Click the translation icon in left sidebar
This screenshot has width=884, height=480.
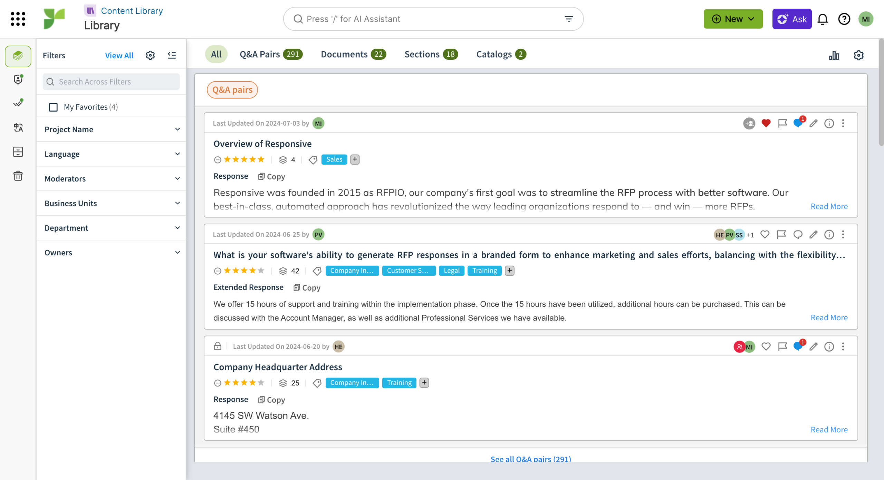pos(18,128)
